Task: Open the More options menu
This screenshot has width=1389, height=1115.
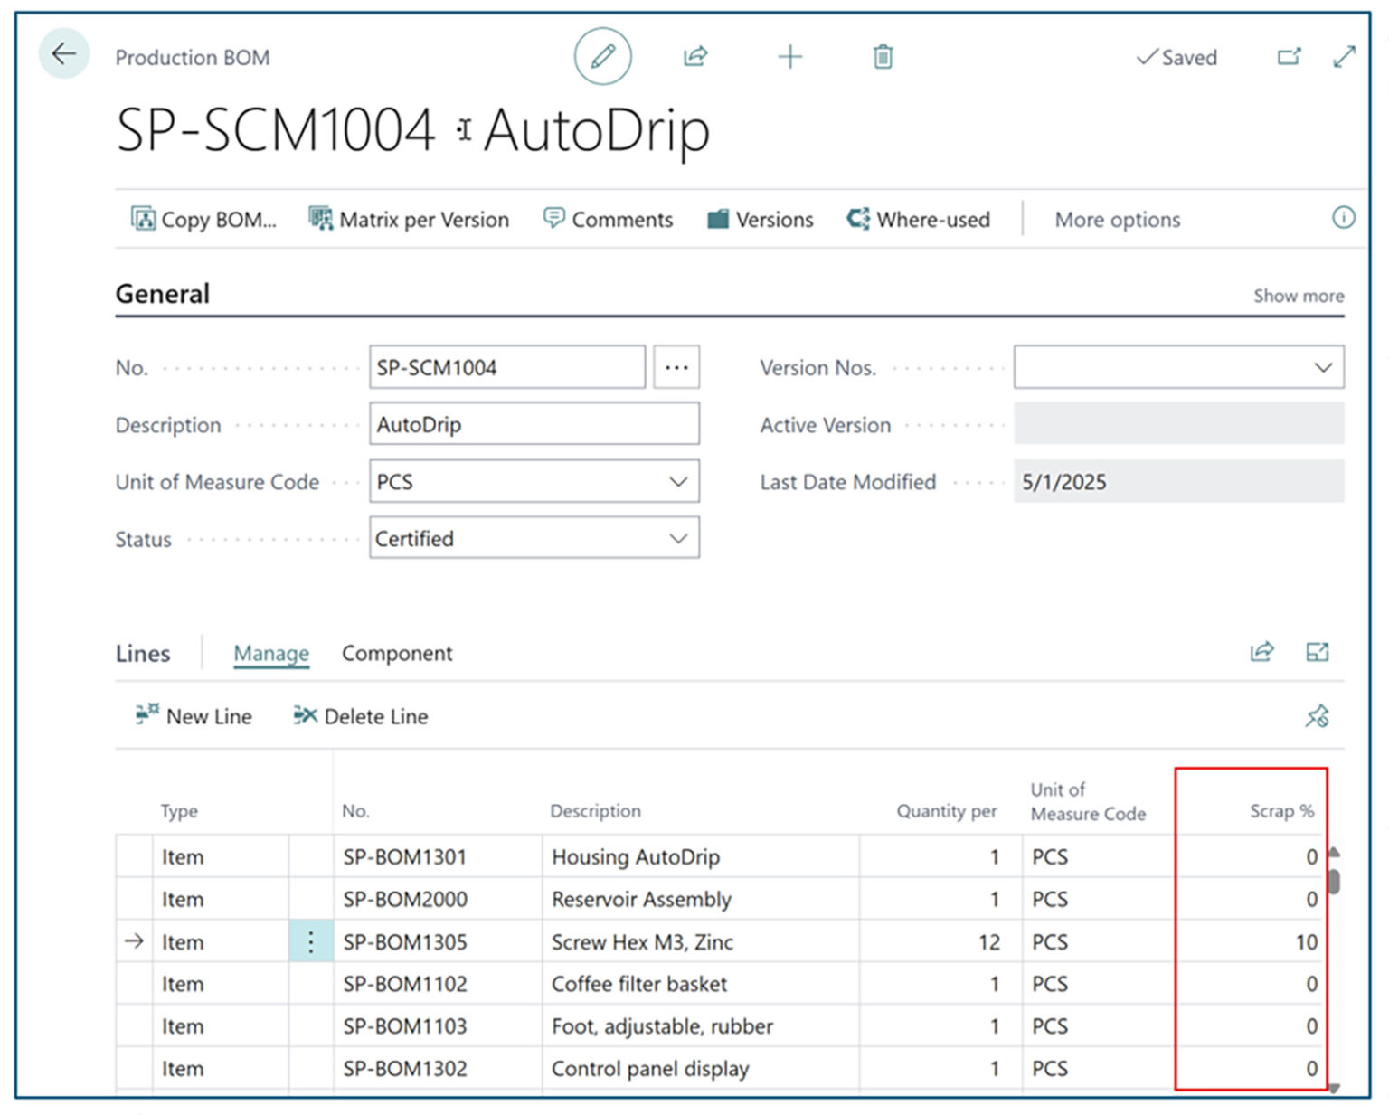Action: coord(1117,219)
